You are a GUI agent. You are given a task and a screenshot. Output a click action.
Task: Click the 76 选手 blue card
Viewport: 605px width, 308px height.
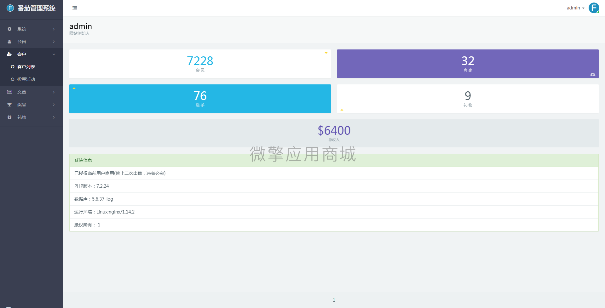[200, 99]
